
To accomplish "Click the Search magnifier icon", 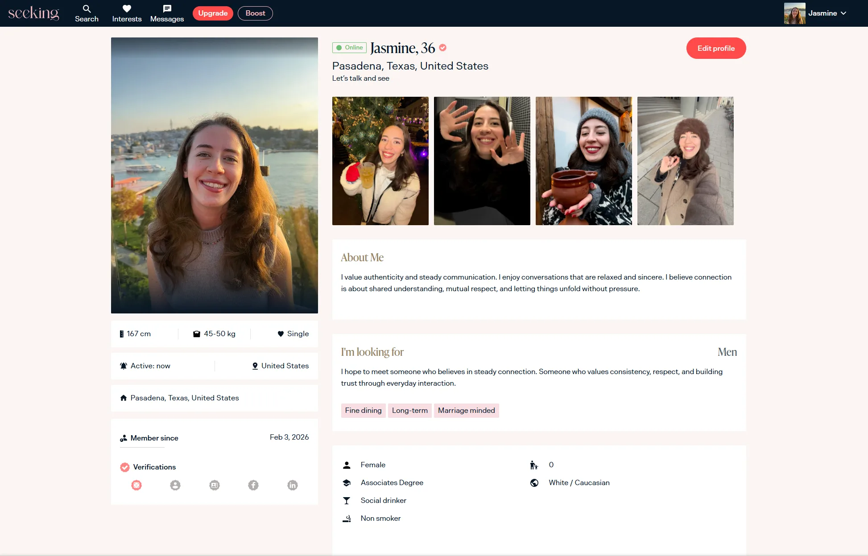I will point(87,9).
